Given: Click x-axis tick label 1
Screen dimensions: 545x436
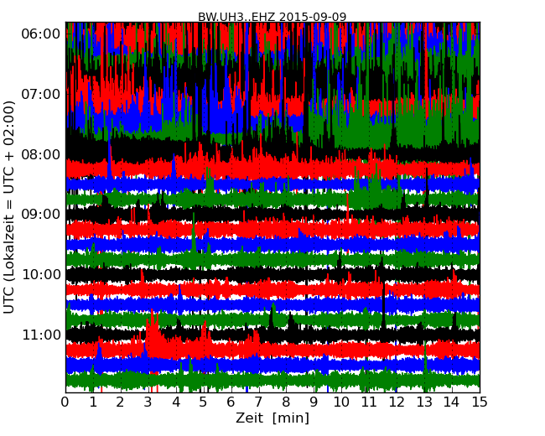Looking at the screenshot, I should 93,402.
